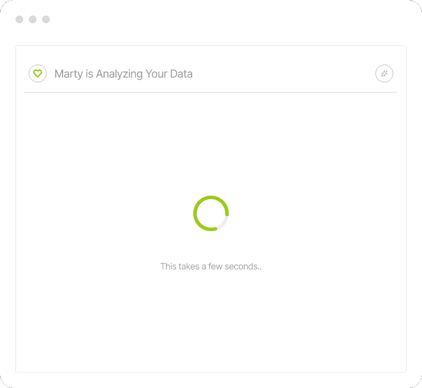Click the rightmost window control dot
Image resolution: width=422 pixels, height=388 pixels.
46,19
